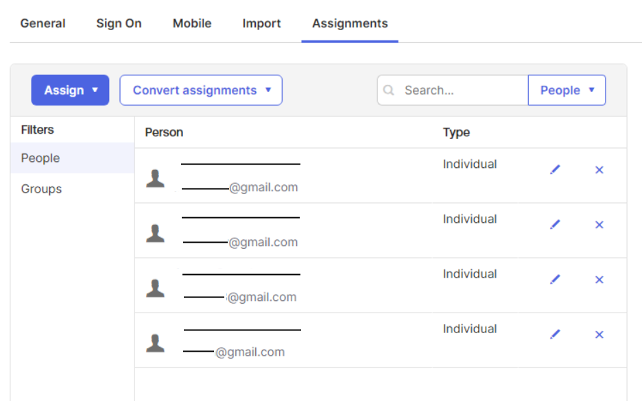This screenshot has height=401, width=642.
Task: Click the fourth row's Individual type label
Action: coord(470,328)
